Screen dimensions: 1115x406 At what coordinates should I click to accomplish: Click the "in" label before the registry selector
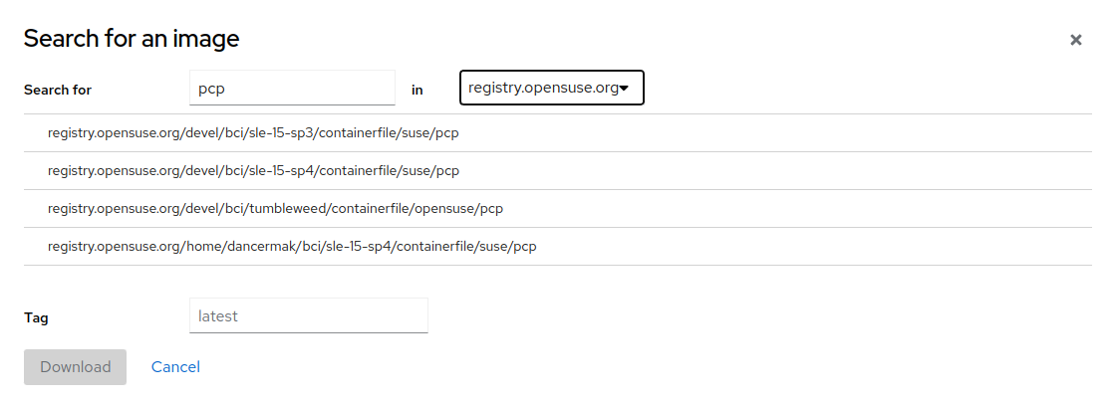pos(418,90)
